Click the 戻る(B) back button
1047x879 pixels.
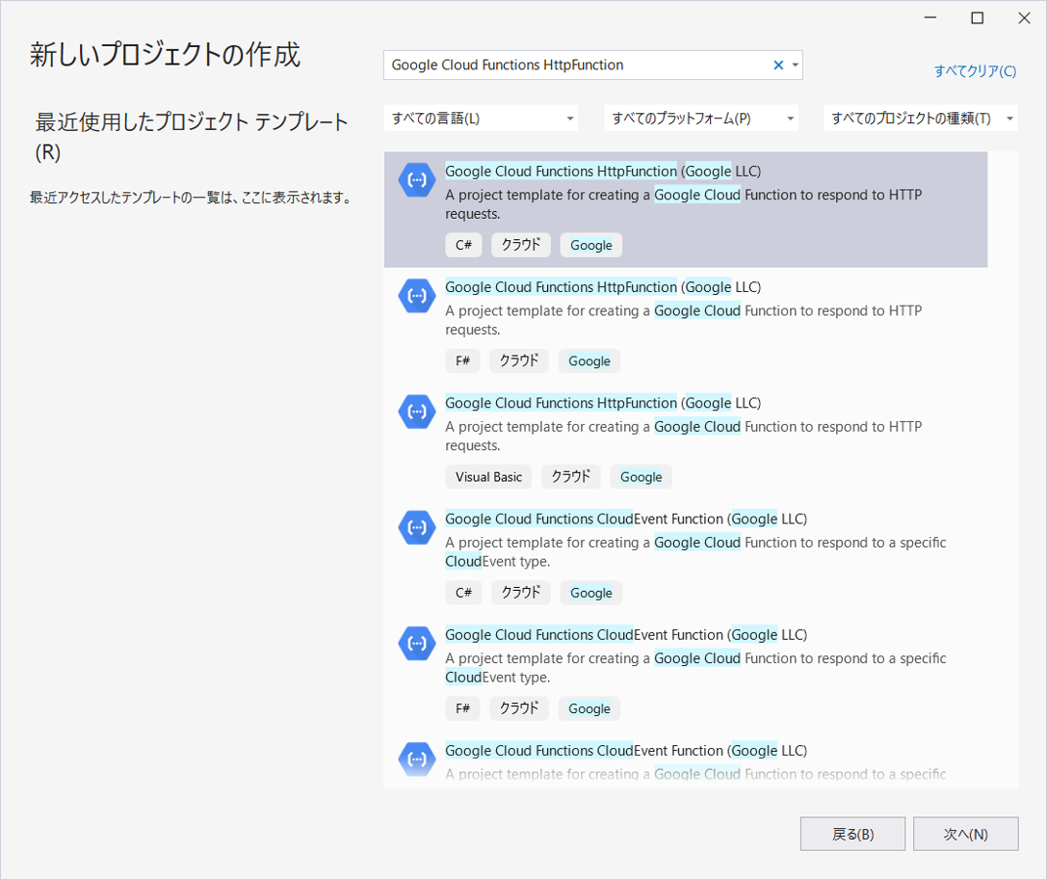point(853,833)
